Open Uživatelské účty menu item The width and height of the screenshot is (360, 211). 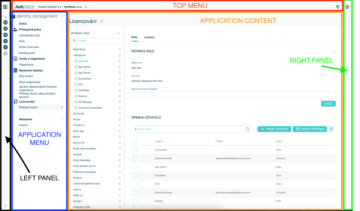point(29,36)
